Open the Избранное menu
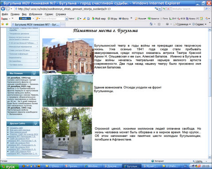This screenshot has height=169, width=212. coord(35,14)
